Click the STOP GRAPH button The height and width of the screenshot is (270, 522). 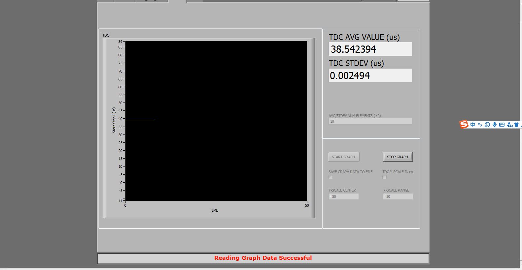[x=398, y=157]
